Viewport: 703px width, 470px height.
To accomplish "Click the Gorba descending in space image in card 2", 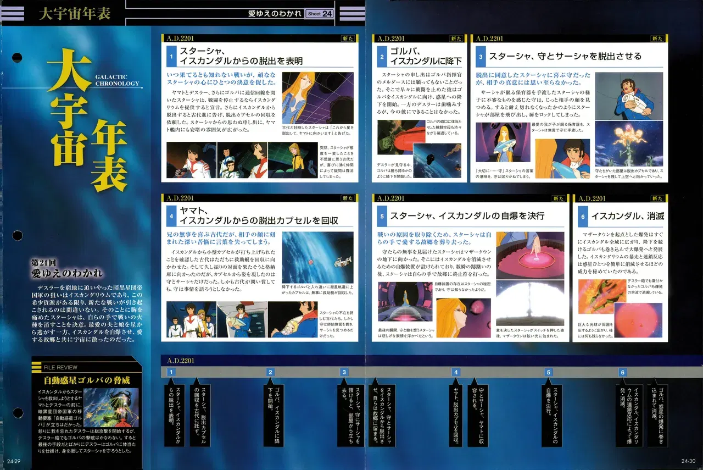I will point(437,162).
